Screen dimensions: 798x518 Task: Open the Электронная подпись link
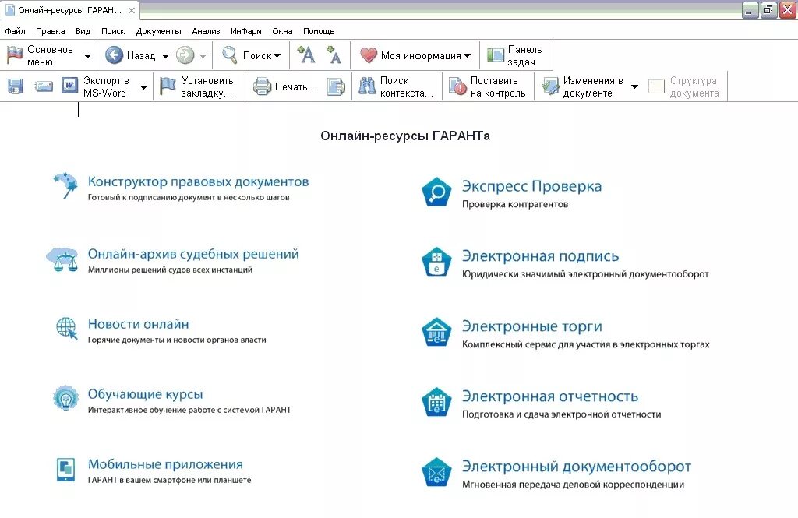pyautogui.click(x=541, y=256)
